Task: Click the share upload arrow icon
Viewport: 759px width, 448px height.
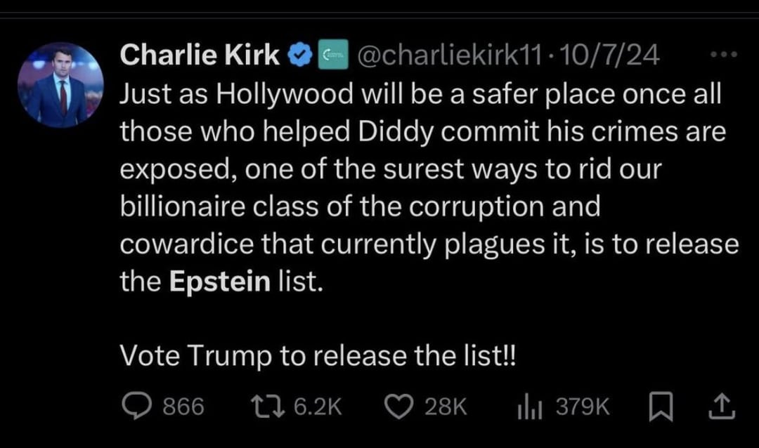Action: 722,407
